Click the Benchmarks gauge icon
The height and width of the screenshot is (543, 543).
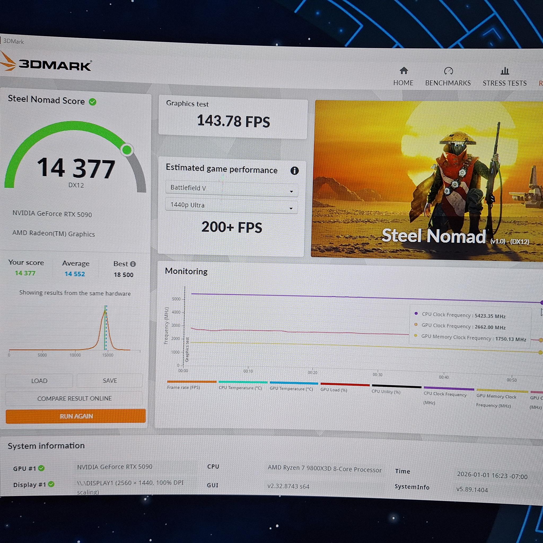tap(448, 71)
